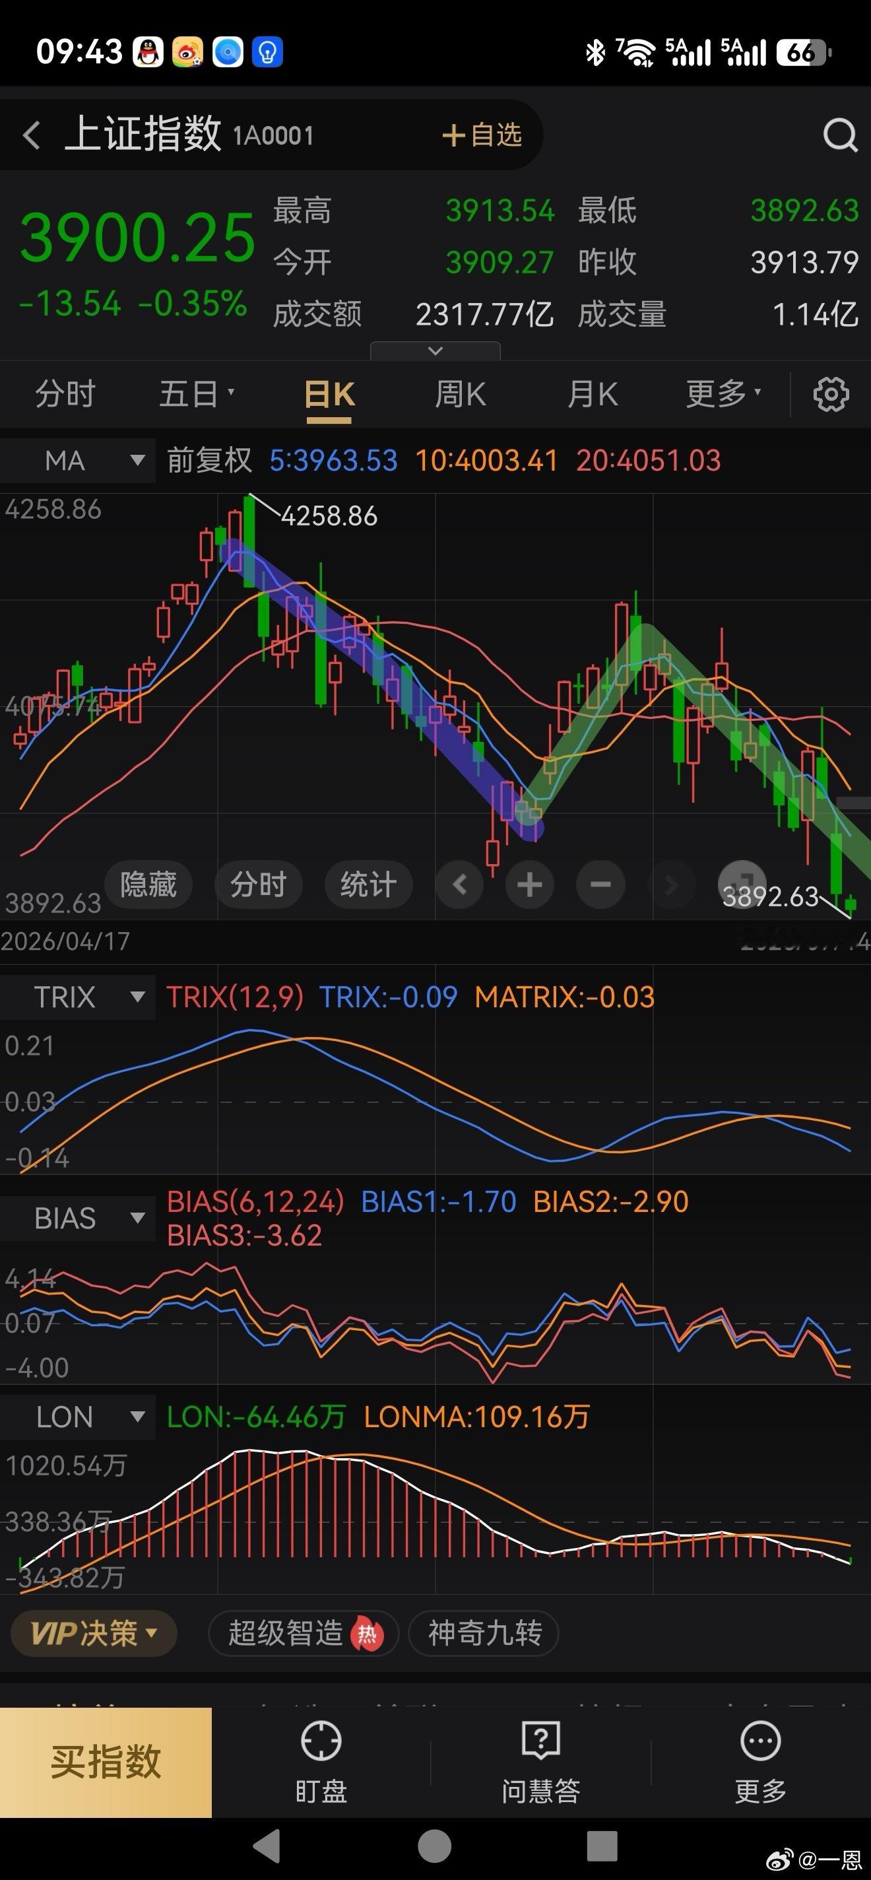Screen dimensions: 871x1880
Task: Expand quote details with down chevron
Action: pyautogui.click(x=435, y=351)
